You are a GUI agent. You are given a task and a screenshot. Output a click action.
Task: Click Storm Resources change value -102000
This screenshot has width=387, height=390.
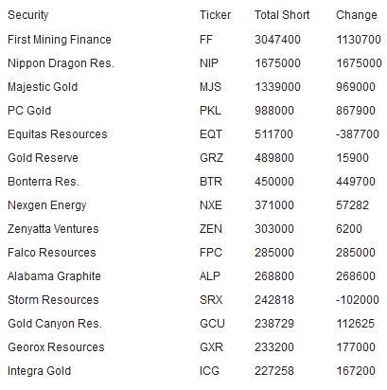pos(358,300)
